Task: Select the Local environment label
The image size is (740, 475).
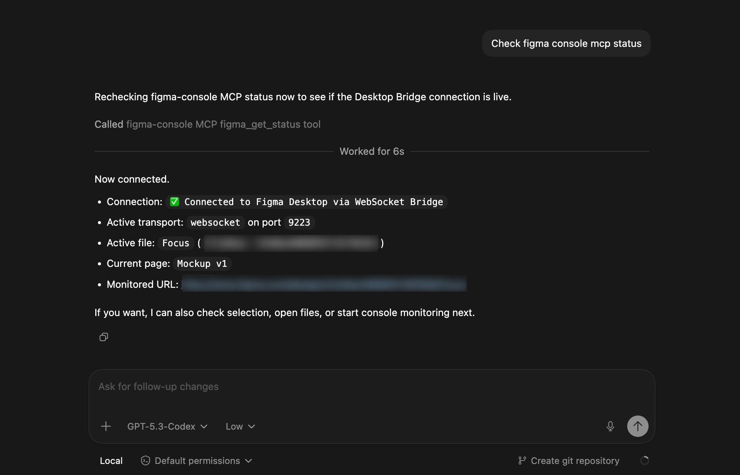Action: (111, 461)
